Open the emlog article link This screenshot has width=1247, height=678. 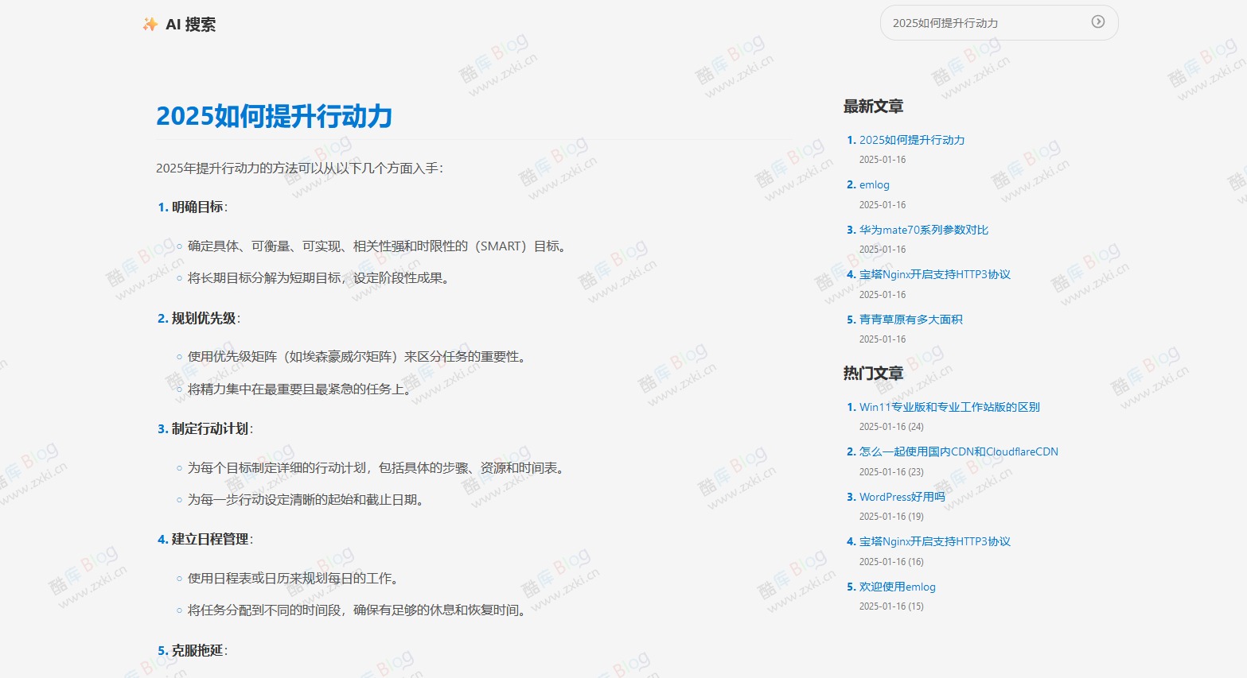pos(873,184)
